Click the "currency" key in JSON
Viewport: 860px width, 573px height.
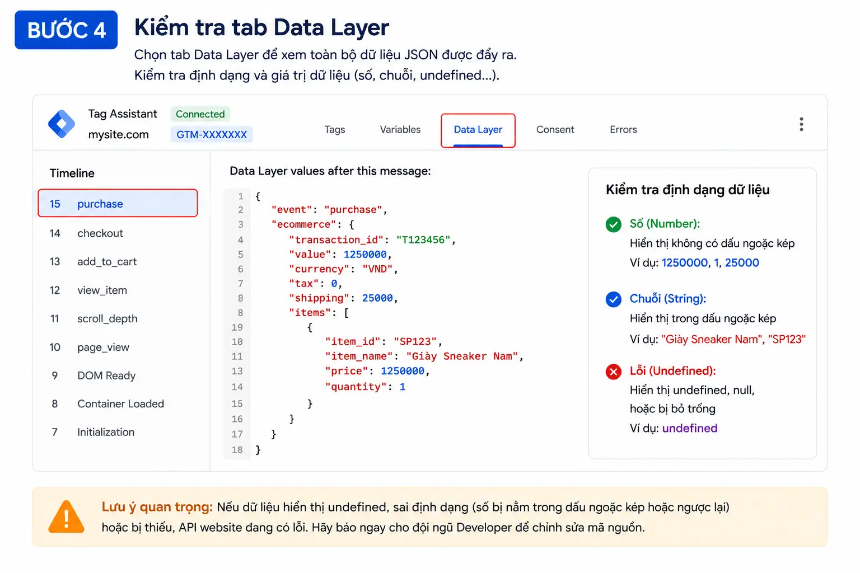pos(319,269)
